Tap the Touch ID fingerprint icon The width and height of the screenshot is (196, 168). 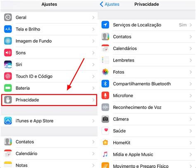click(x=8, y=76)
